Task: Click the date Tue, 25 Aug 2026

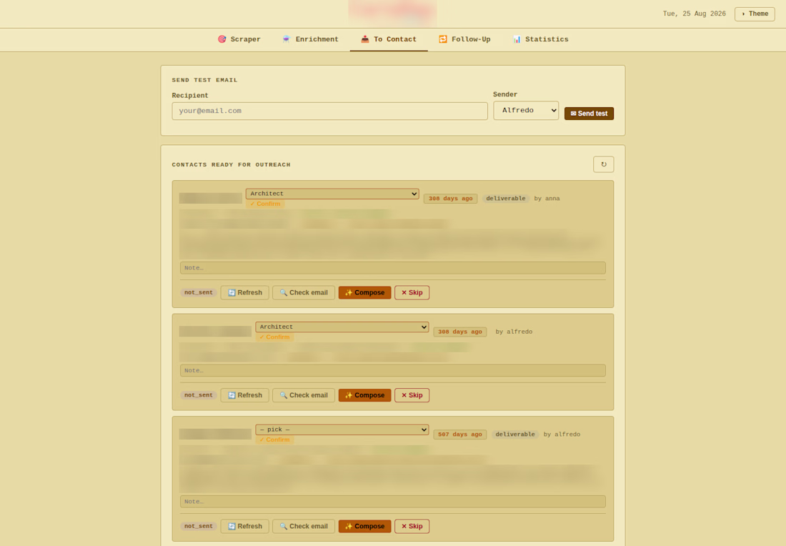Action: tap(694, 14)
